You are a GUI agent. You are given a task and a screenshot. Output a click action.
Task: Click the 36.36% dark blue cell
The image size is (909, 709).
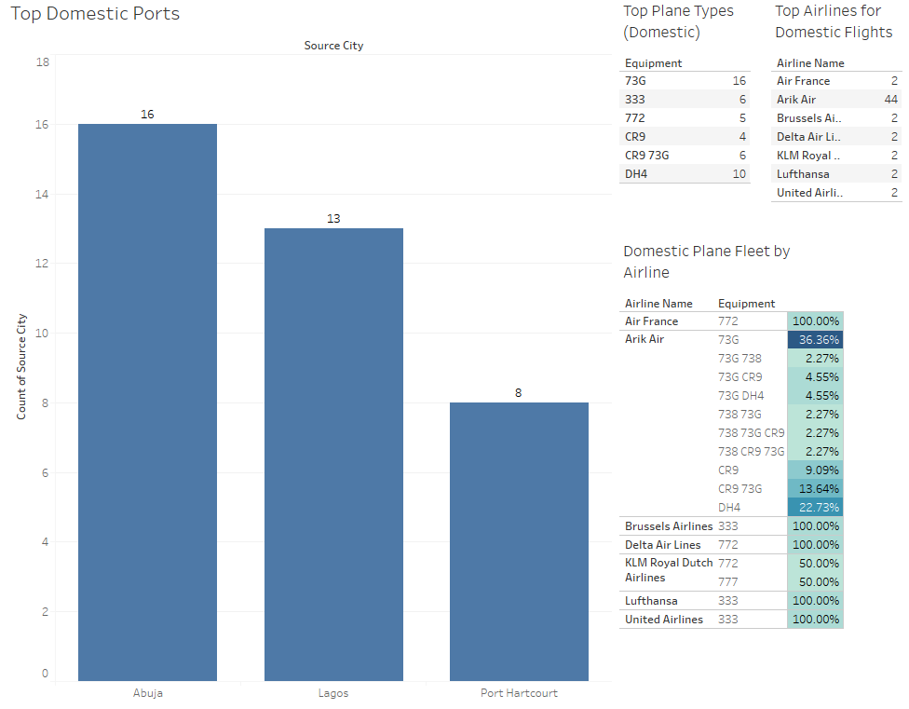coord(815,340)
